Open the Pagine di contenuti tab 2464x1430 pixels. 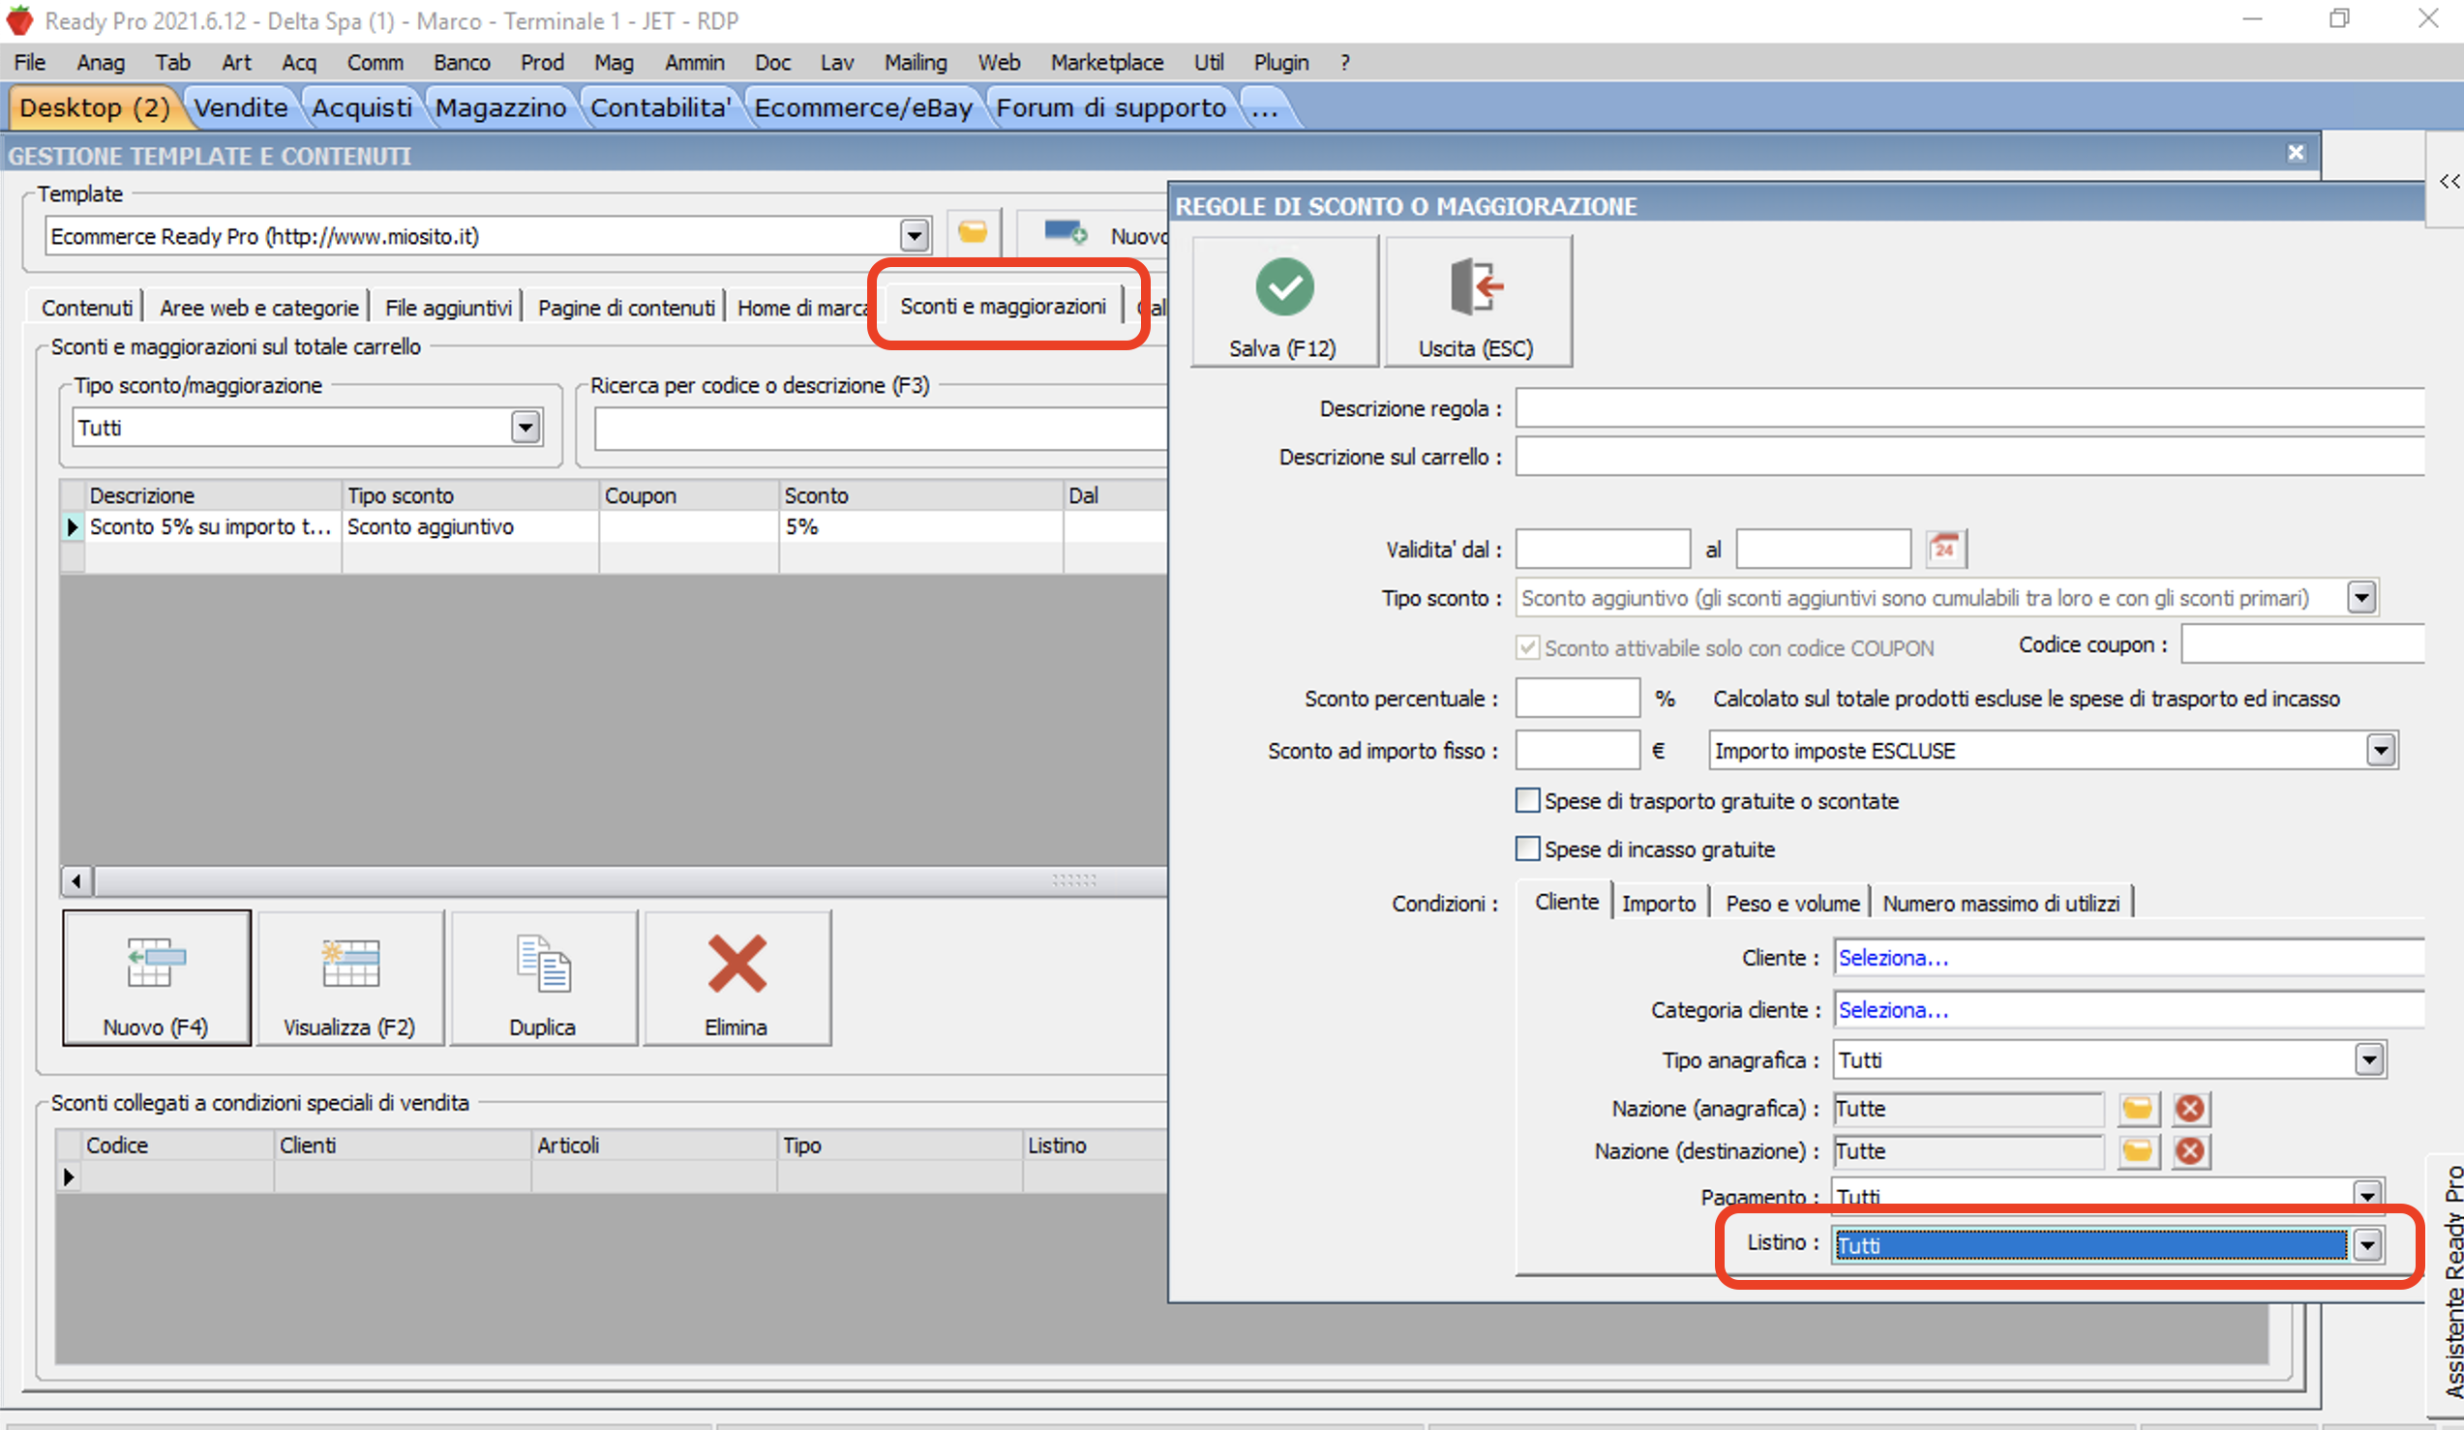[626, 308]
